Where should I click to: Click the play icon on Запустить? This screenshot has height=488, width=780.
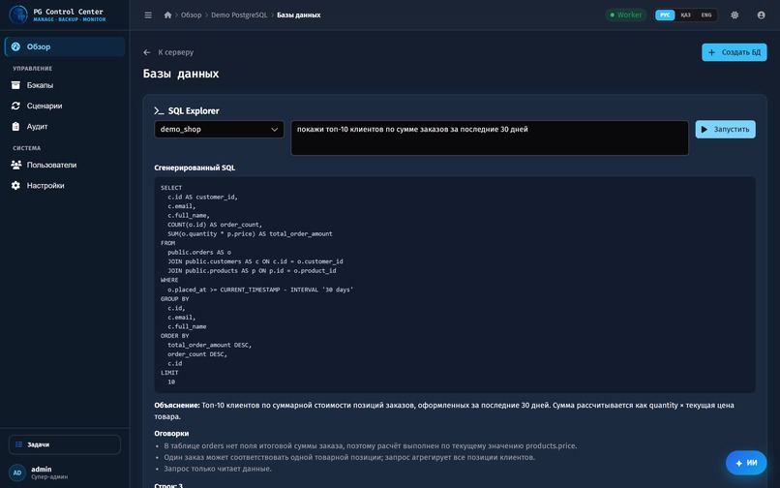coord(704,130)
